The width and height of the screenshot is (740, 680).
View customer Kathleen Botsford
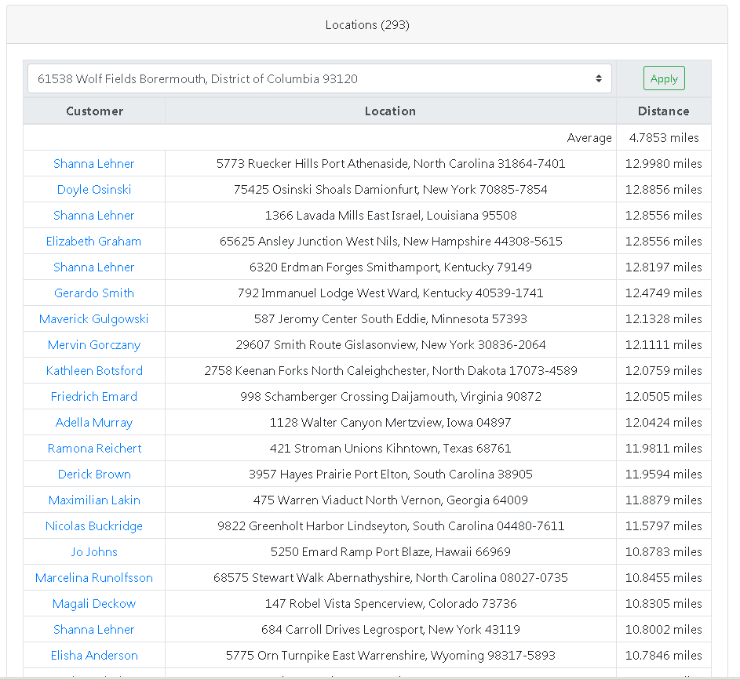[94, 371]
